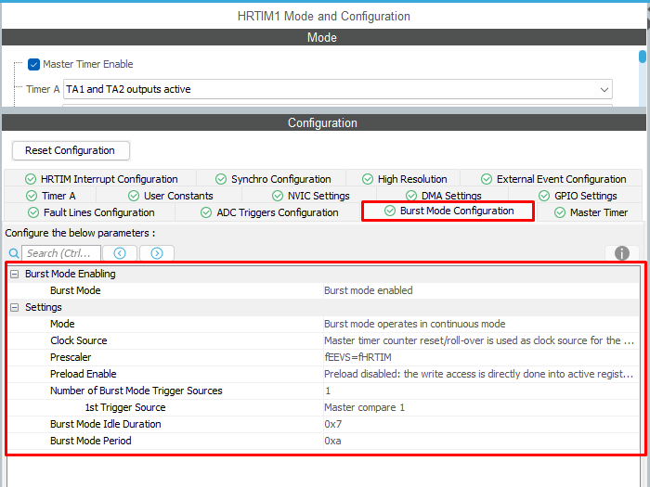Open DMA Settings tab

(443, 196)
